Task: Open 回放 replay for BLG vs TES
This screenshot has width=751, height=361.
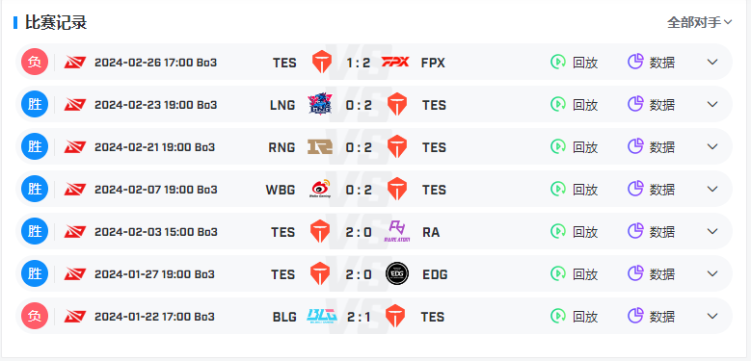Action: pos(574,316)
